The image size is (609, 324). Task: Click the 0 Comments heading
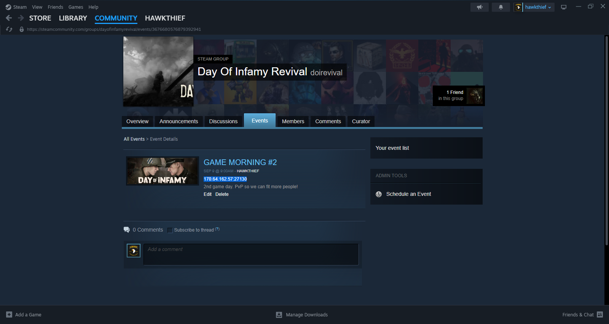pyautogui.click(x=148, y=230)
